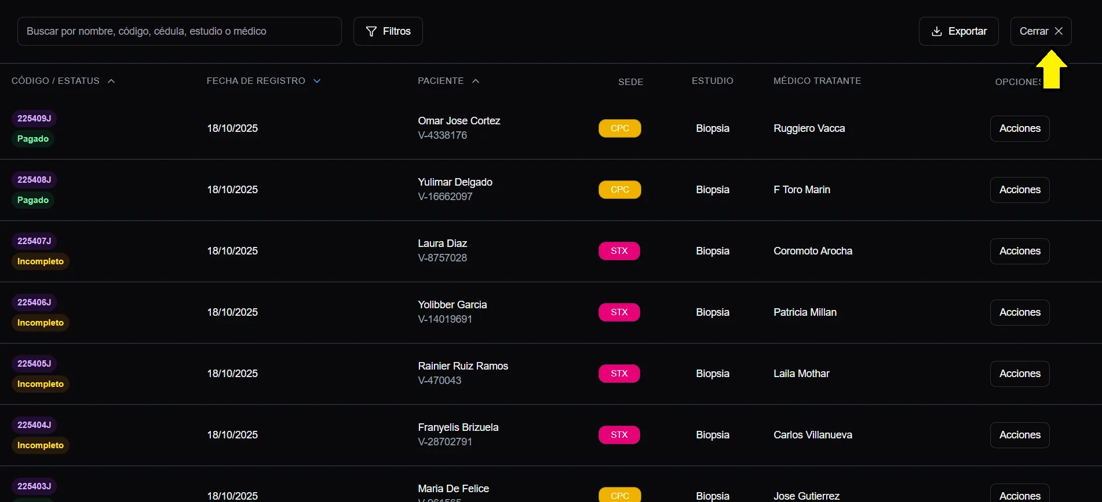Click pink STX badge for Yolibber Garcia
1102x502 pixels.
click(x=619, y=312)
